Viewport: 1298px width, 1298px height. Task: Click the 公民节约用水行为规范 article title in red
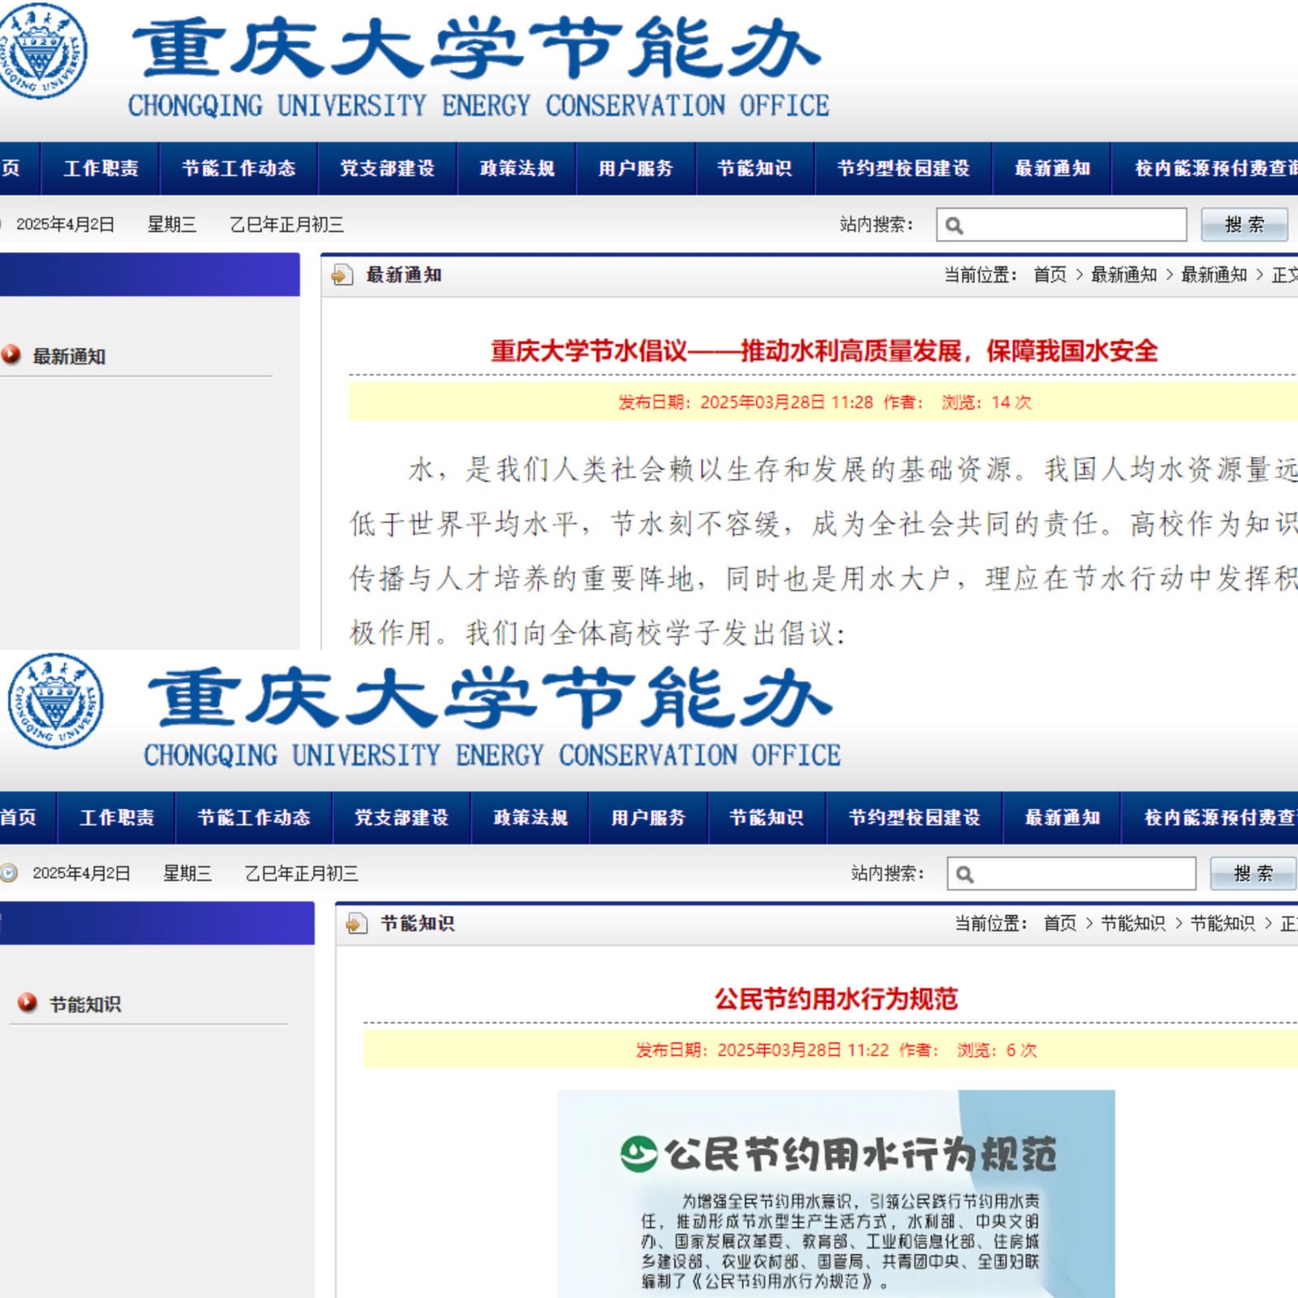coord(836,999)
